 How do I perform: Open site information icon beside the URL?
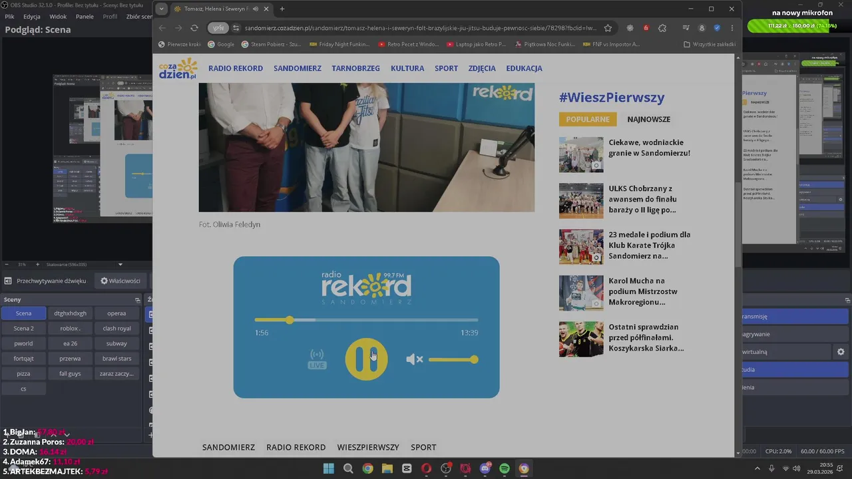coord(236,28)
